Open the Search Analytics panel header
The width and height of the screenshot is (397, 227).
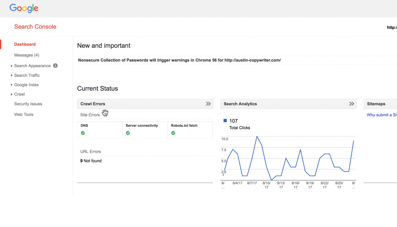click(x=288, y=104)
